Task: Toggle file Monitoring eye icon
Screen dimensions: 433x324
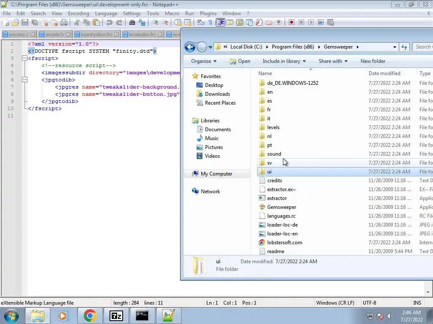Action: [279, 23]
